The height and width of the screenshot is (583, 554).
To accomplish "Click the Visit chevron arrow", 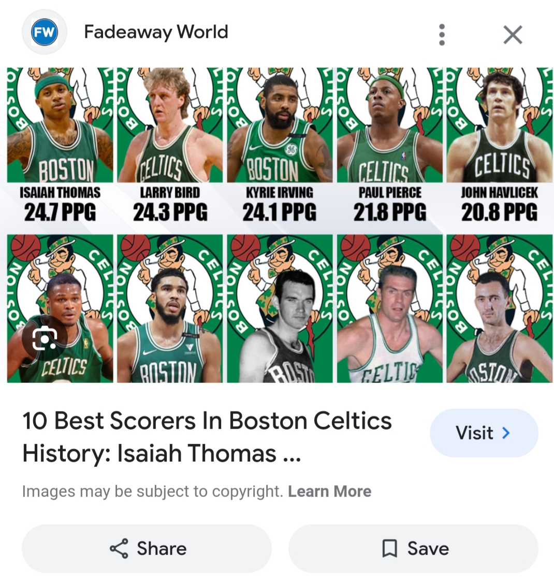I will tap(506, 433).
